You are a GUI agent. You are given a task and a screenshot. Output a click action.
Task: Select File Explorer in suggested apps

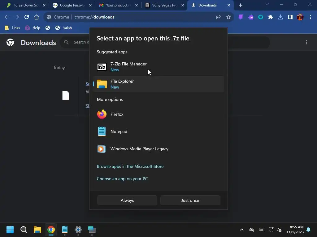158,84
